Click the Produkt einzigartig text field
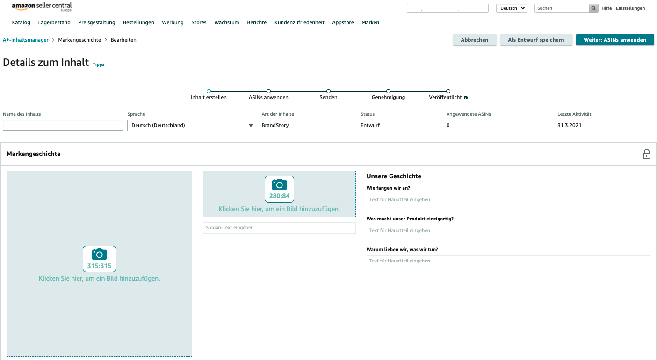The width and height of the screenshot is (657, 360). (x=508, y=230)
